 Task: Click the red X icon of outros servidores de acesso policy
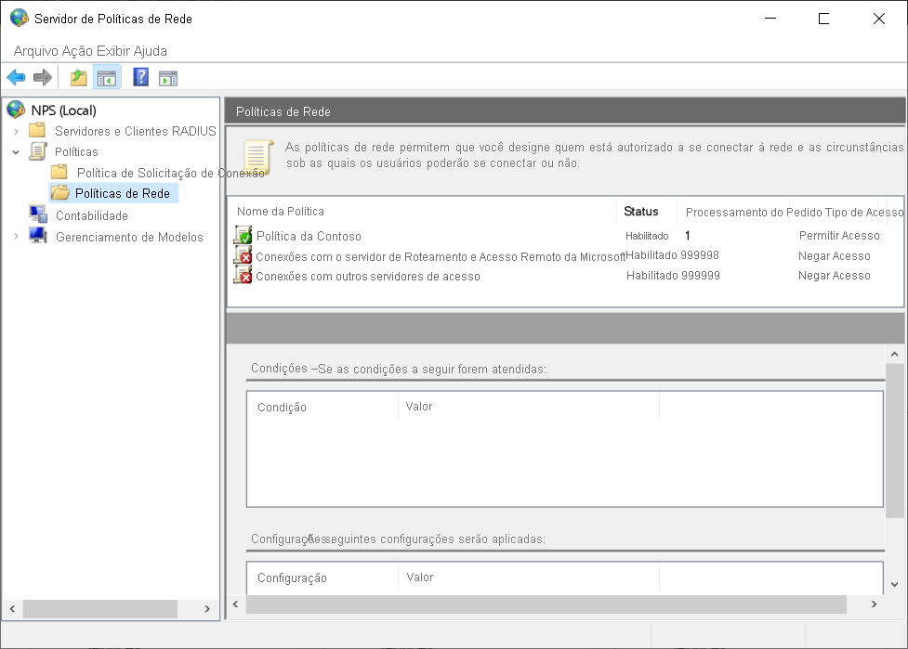click(243, 275)
